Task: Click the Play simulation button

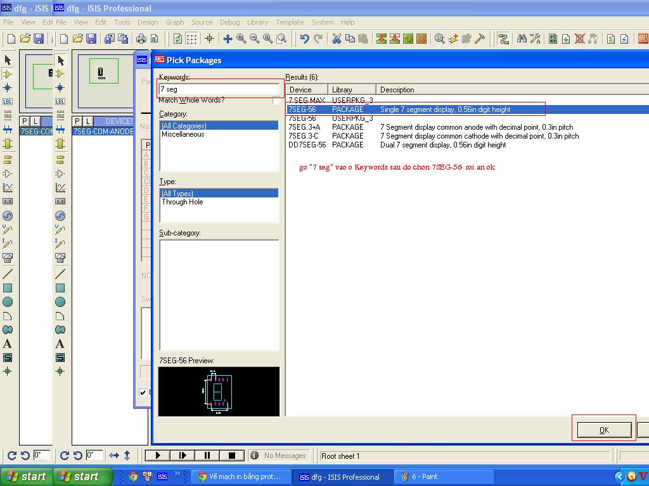Action: click(158, 456)
